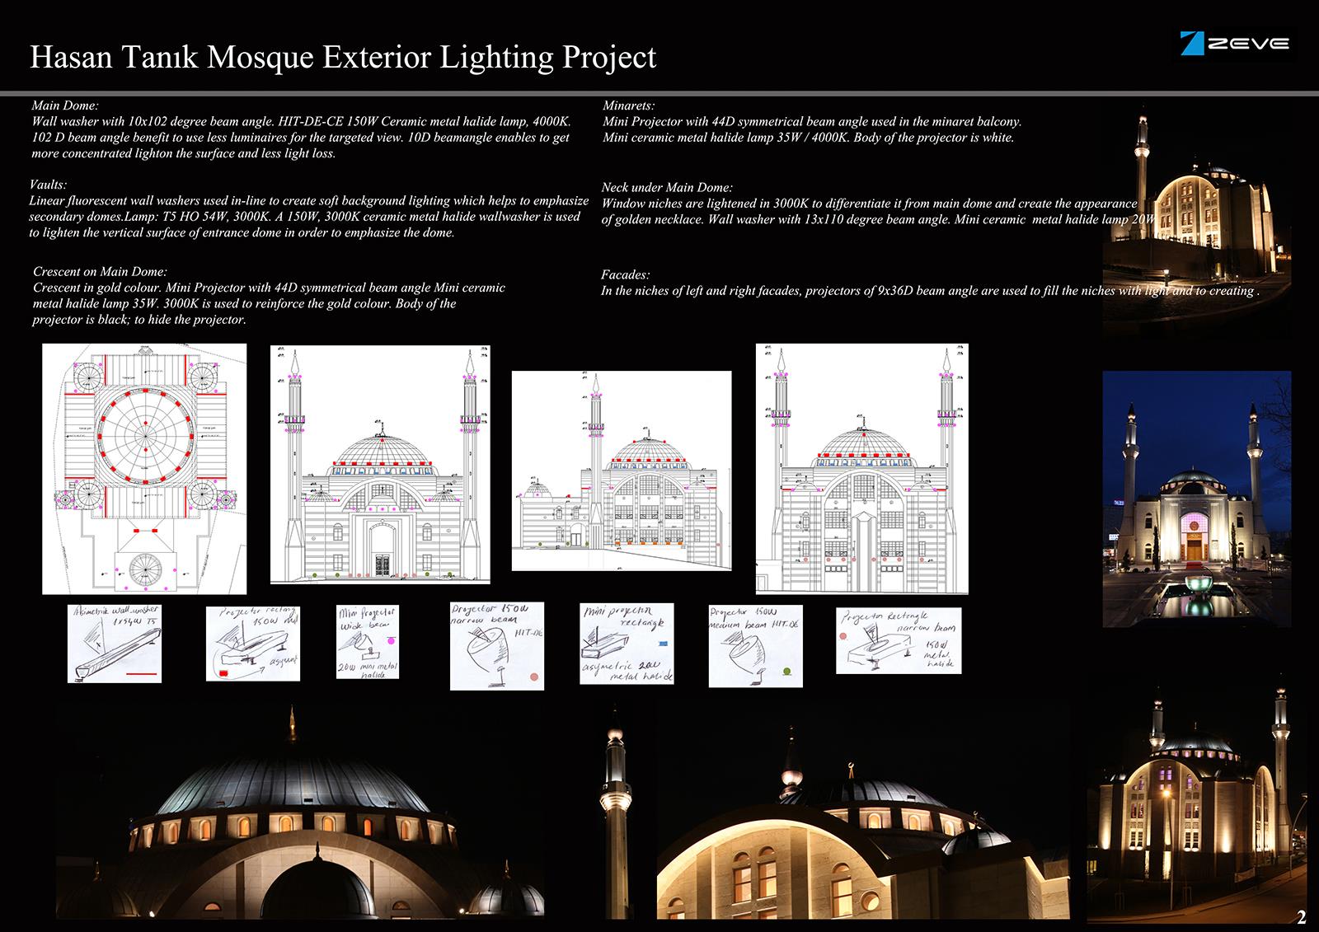Viewport: 1319px width, 932px height.
Task: Open the front elevation drawing with two minarets
Action: click(380, 466)
